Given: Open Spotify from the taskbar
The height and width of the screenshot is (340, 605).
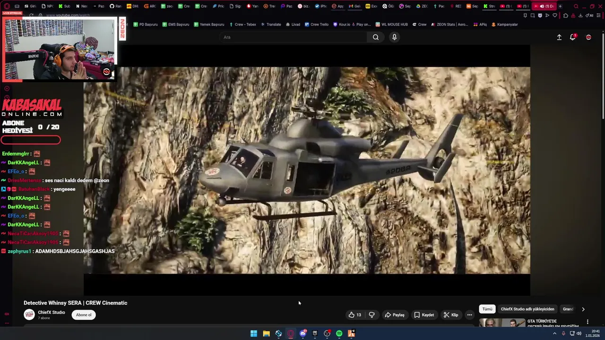Looking at the screenshot, I should (339, 334).
